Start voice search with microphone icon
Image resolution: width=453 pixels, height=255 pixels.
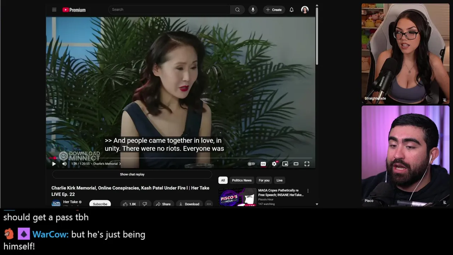[x=253, y=10]
